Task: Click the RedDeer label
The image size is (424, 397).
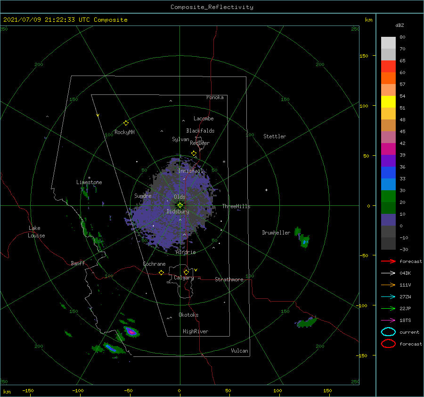Action: point(200,143)
